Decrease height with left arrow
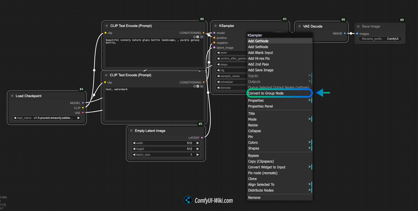The width and height of the screenshot is (418, 211). click(x=134, y=149)
